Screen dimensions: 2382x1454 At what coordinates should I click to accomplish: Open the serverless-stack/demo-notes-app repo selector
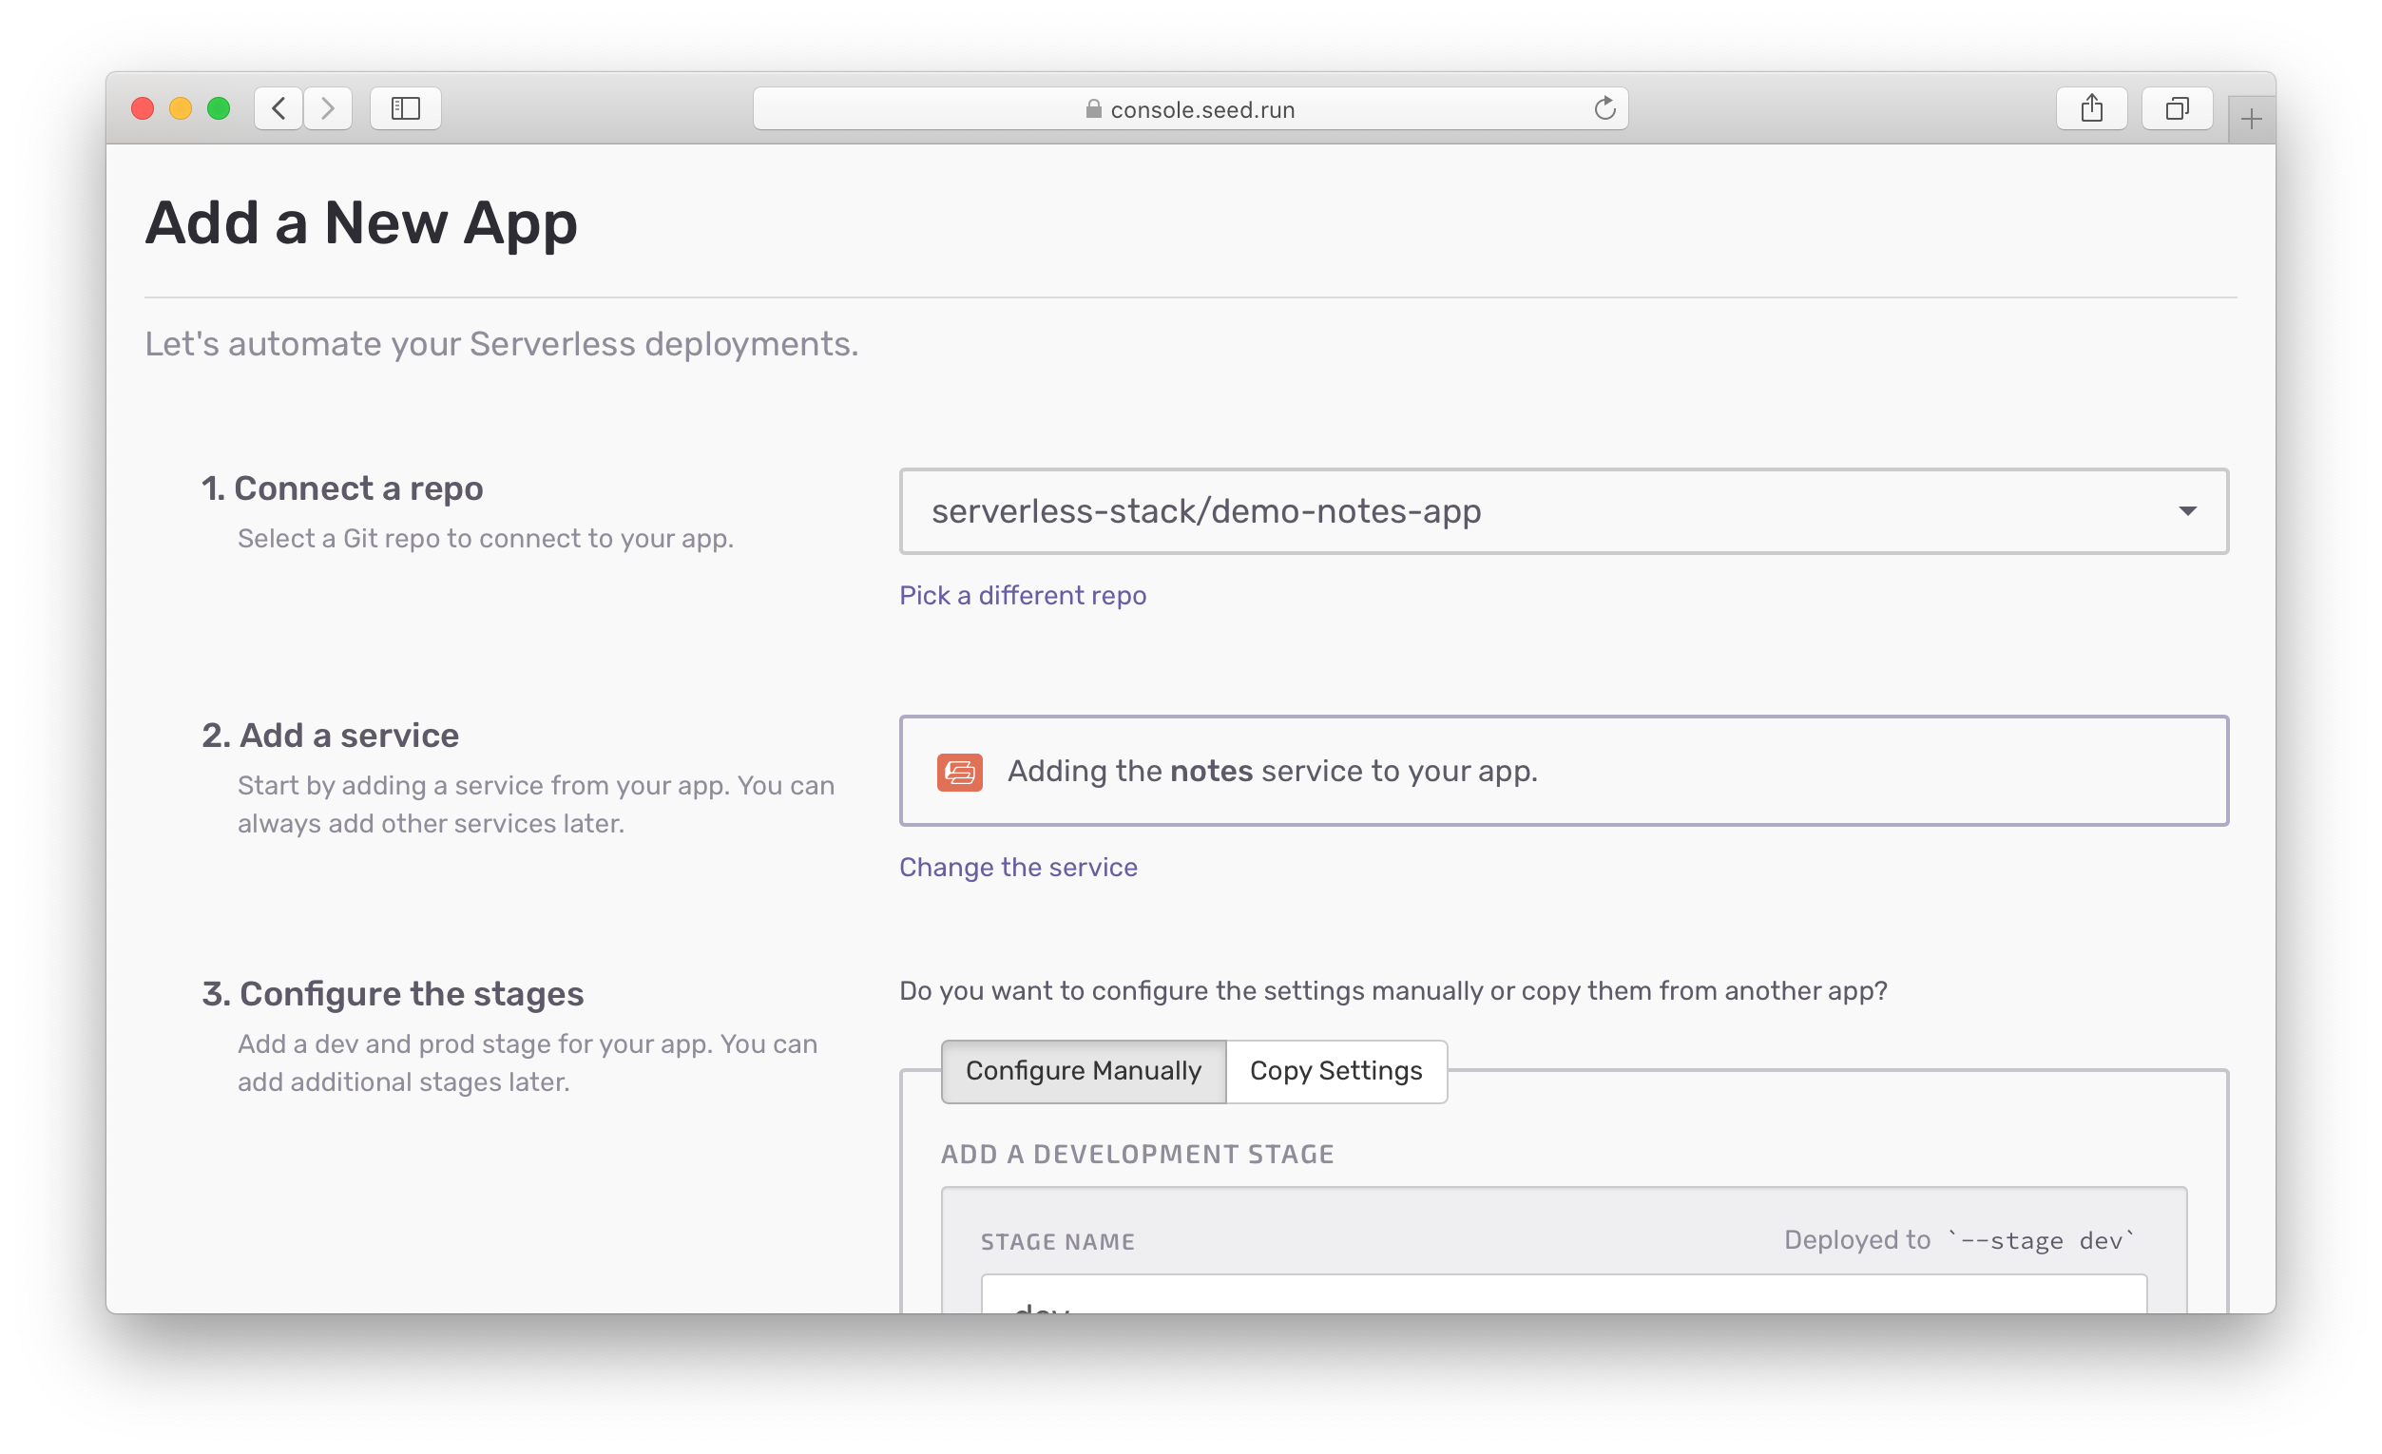(1546, 511)
